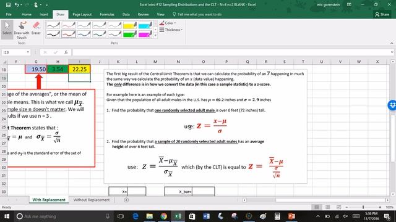Open Word from the taskbar

click(206, 216)
